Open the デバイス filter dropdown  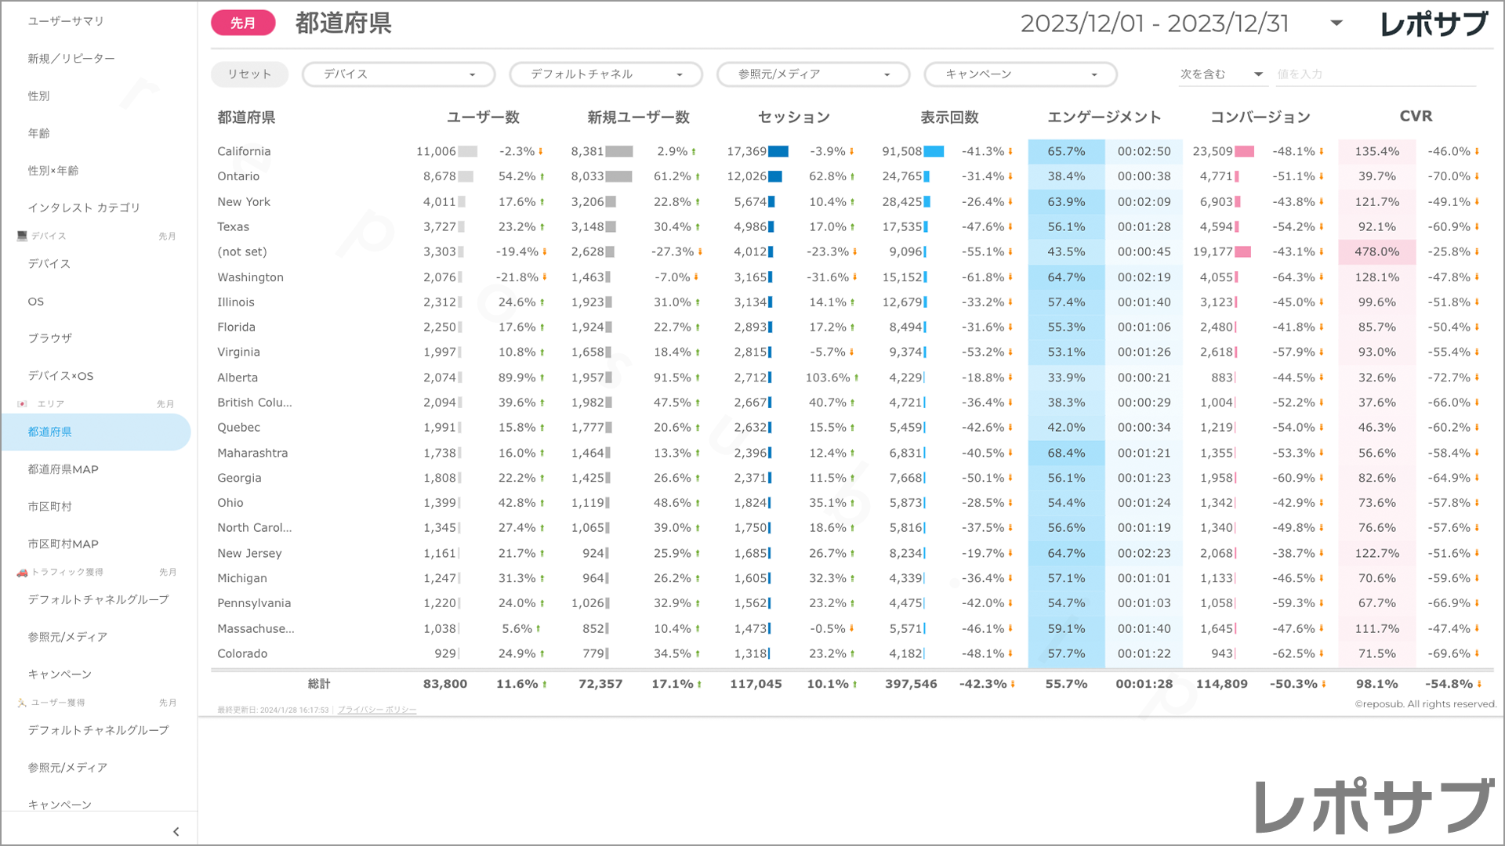coord(398,74)
